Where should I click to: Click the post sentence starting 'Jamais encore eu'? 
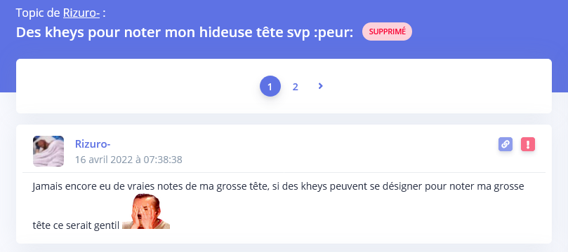pyautogui.click(x=278, y=187)
